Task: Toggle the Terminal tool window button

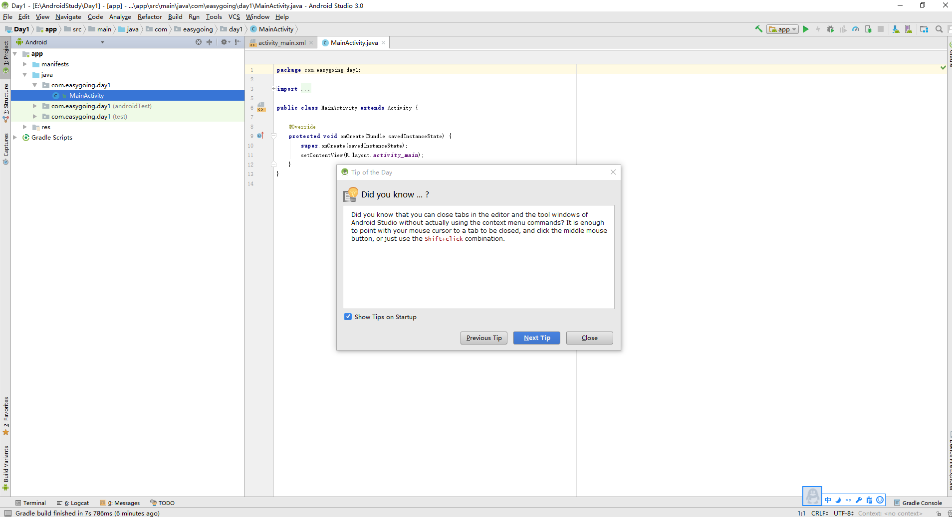Action: point(30,503)
